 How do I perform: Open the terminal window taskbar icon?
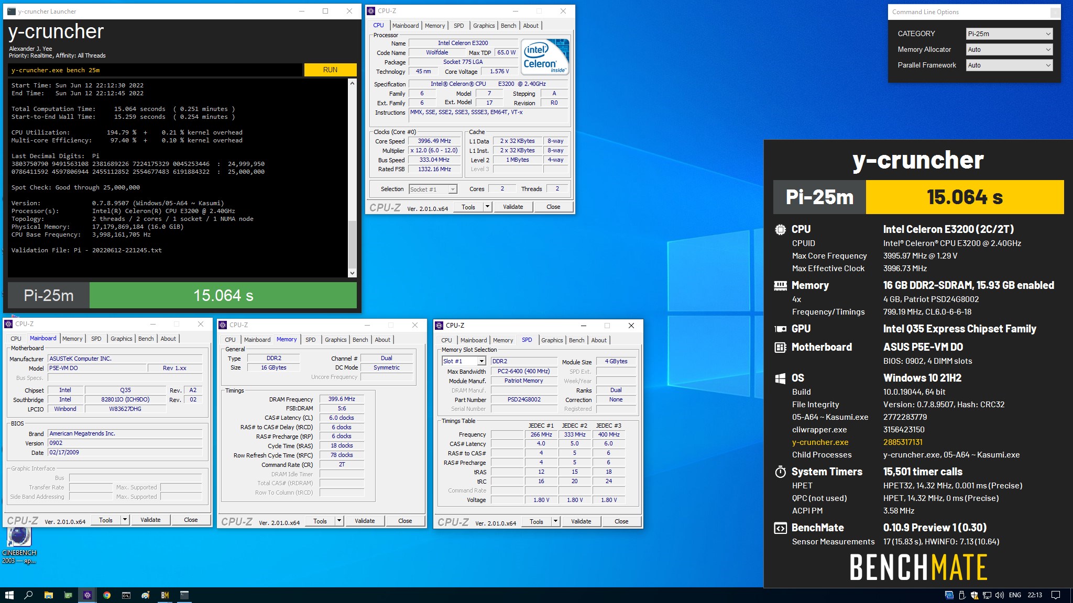coord(184,595)
